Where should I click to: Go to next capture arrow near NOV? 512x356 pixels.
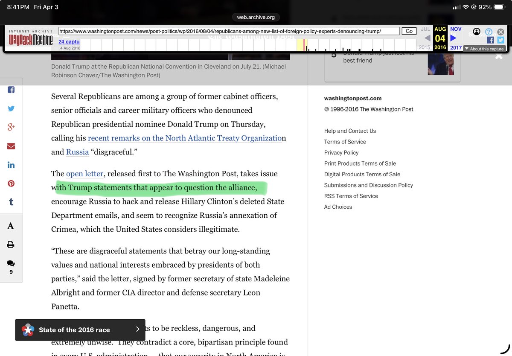coord(454,38)
